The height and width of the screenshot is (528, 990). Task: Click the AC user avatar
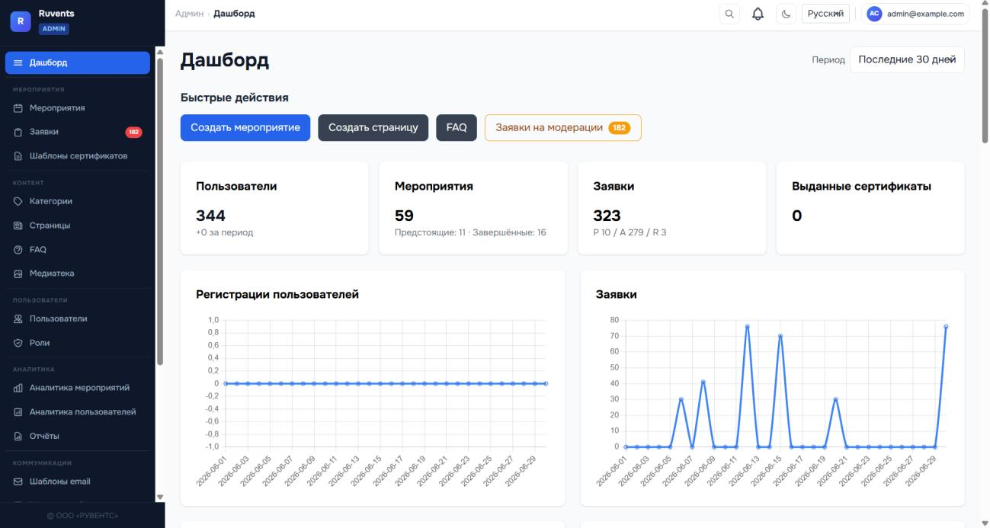[874, 14]
